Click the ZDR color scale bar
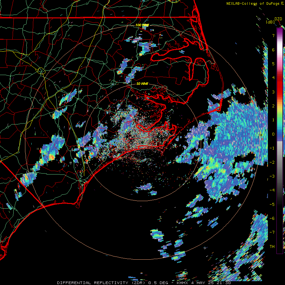The width and height of the screenshot is (285, 285). [280, 141]
